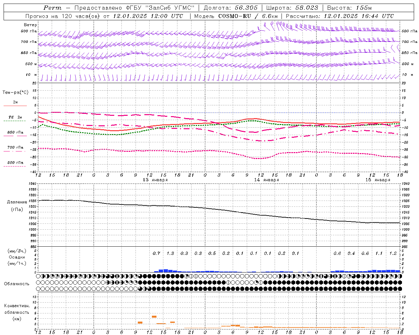419x335 pixels.
Task: Click the "Конвективн." convective cloud label
Action: (x=17, y=306)
